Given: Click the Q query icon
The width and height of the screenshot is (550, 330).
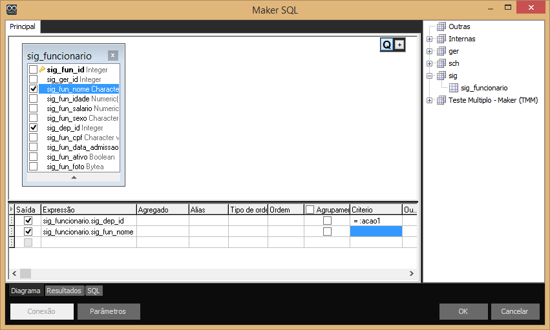Looking at the screenshot, I should (386, 45).
